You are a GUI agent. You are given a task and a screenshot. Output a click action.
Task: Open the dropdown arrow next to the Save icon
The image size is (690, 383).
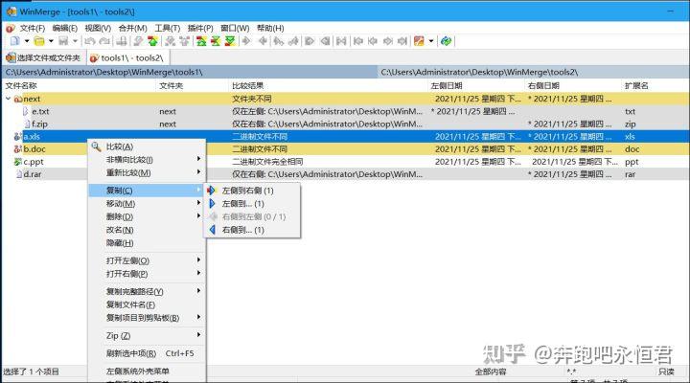[75, 41]
